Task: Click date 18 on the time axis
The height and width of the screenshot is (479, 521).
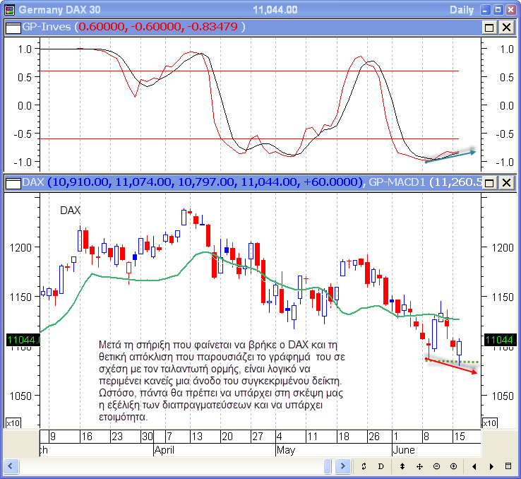Action: pyautogui.click(x=343, y=437)
